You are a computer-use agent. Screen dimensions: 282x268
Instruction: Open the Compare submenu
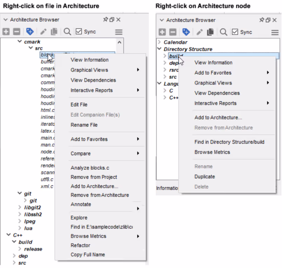pyautogui.click(x=100, y=154)
